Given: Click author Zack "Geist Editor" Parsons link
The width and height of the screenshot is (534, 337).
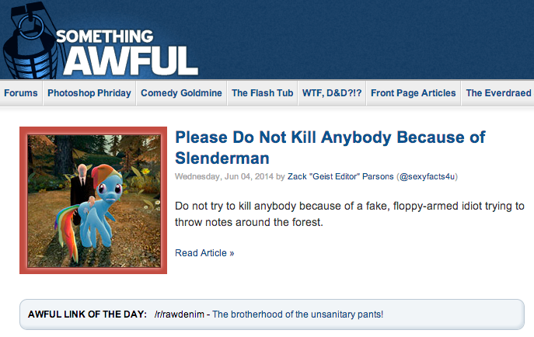Looking at the screenshot, I should coord(340,176).
